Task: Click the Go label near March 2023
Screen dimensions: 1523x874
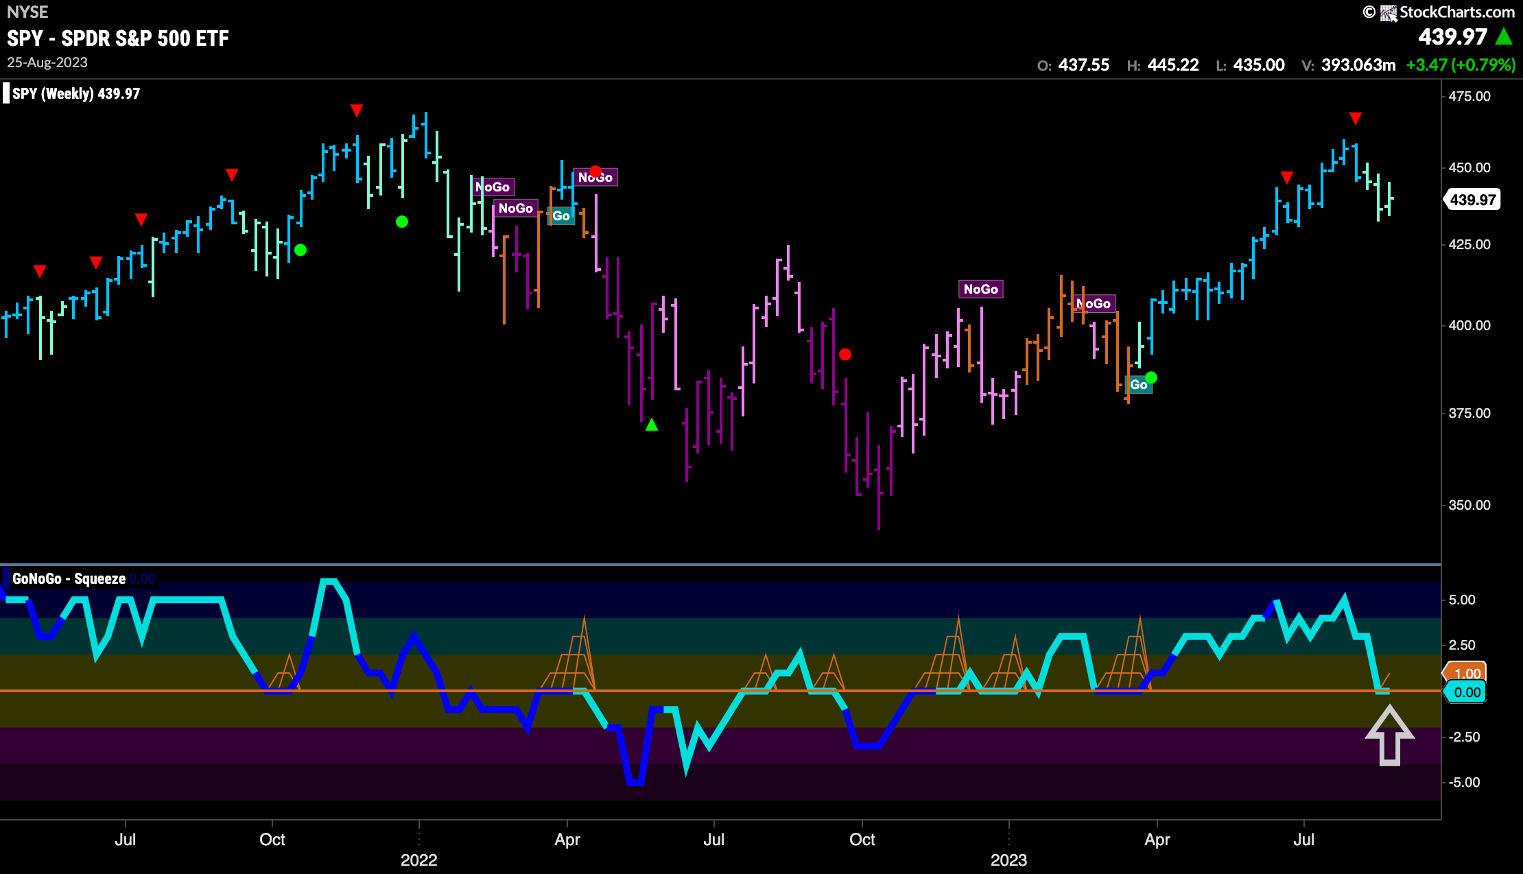Action: tap(1139, 385)
